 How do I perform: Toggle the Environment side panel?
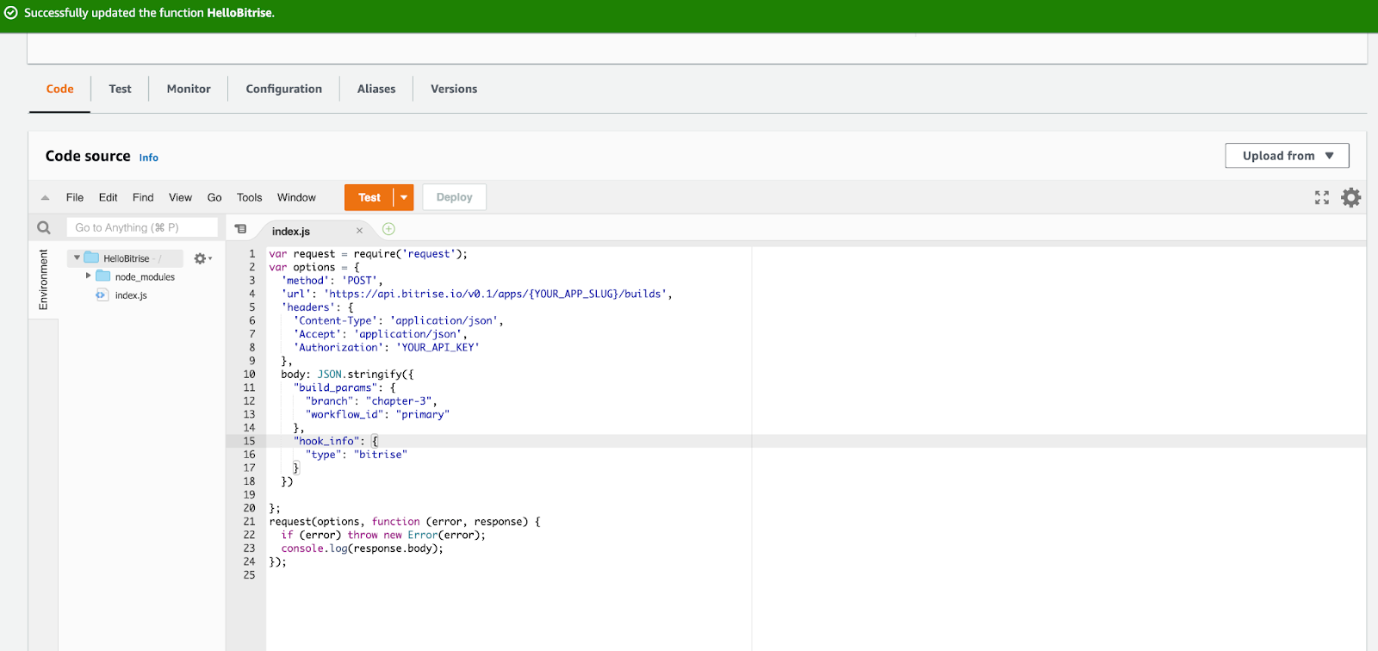pyautogui.click(x=43, y=280)
